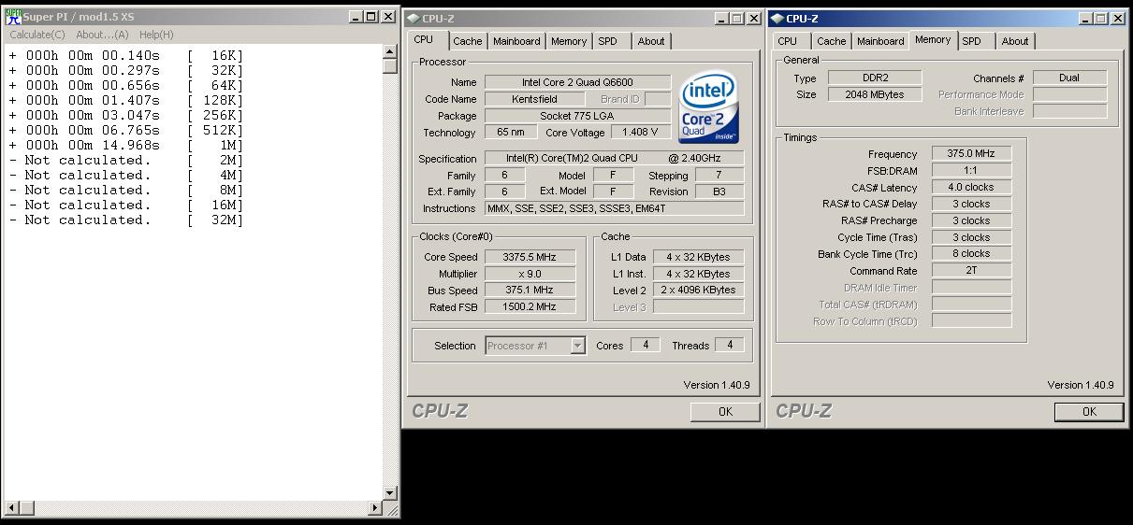
Task: Click the Cores count field showing 4
Action: (645, 345)
